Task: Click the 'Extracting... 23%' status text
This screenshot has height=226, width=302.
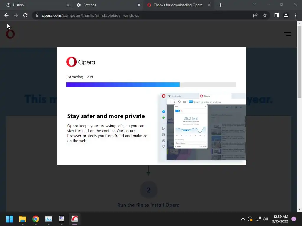Action: [80, 77]
